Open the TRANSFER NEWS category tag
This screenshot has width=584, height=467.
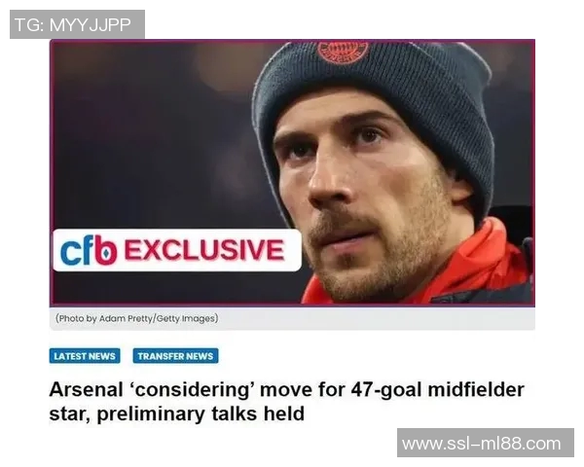tap(175, 356)
